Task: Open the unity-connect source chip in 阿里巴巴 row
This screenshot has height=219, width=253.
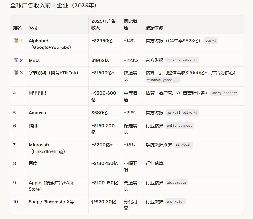Action: pos(224,93)
